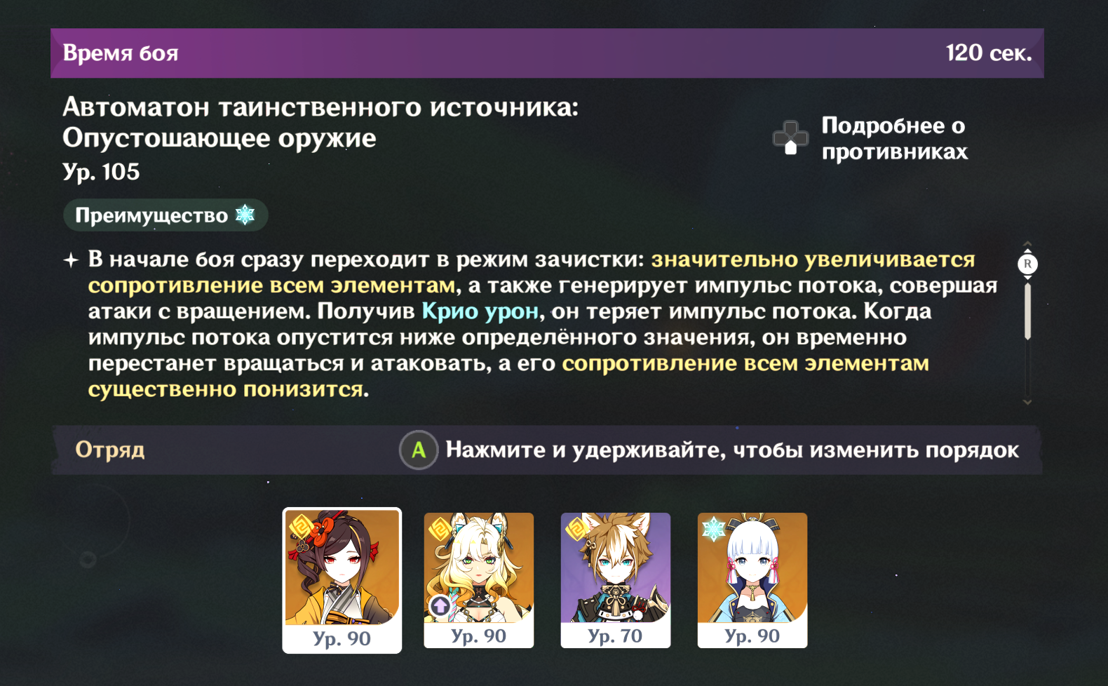Click the green A button icon
The height and width of the screenshot is (686, 1108).
[419, 450]
